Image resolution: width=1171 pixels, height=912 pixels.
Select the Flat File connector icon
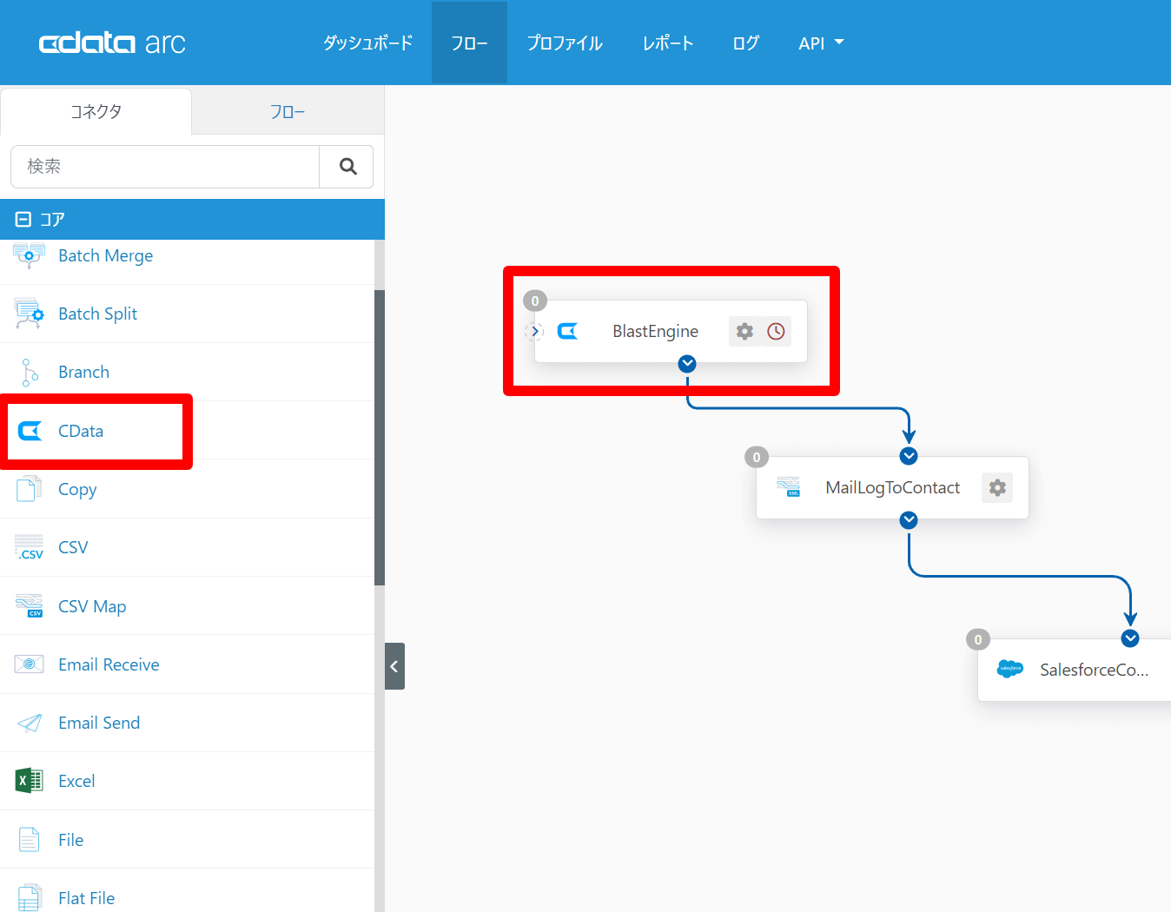point(29,898)
